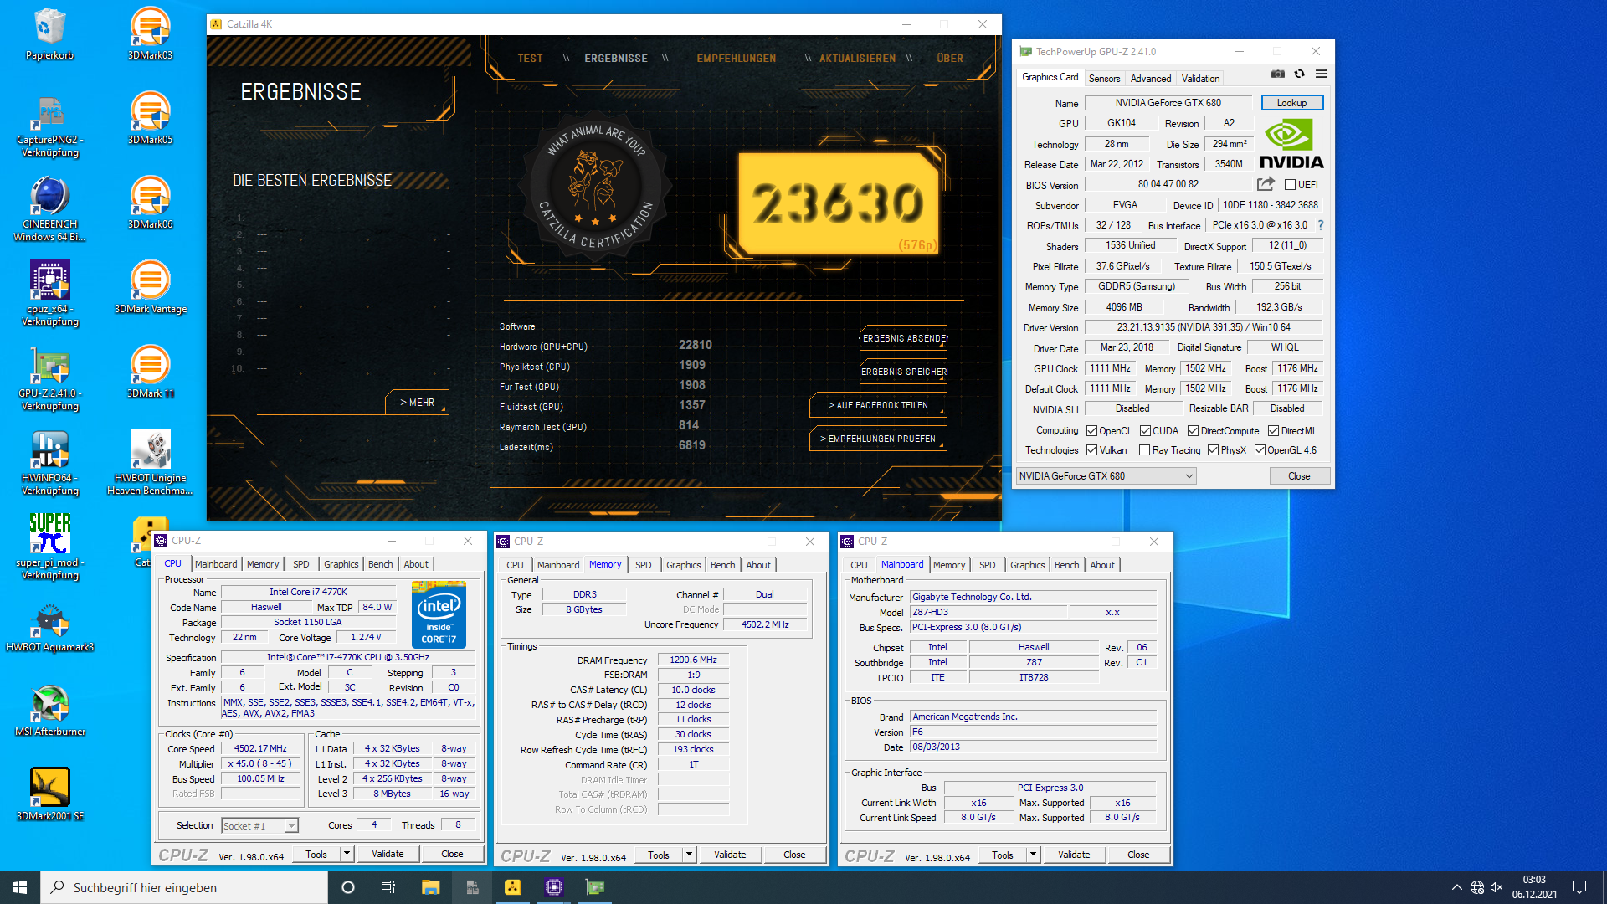Toggle the PhysX checkbox
This screenshot has height=904, width=1607.
click(1213, 450)
